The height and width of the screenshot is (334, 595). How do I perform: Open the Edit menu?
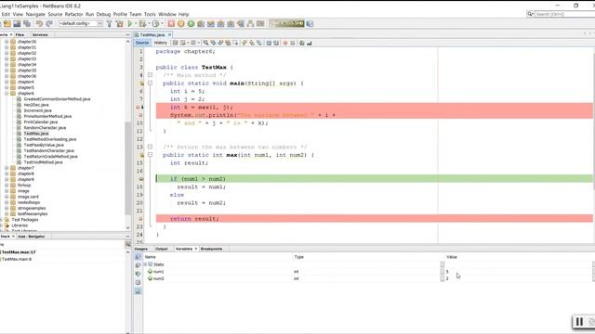click(x=6, y=14)
